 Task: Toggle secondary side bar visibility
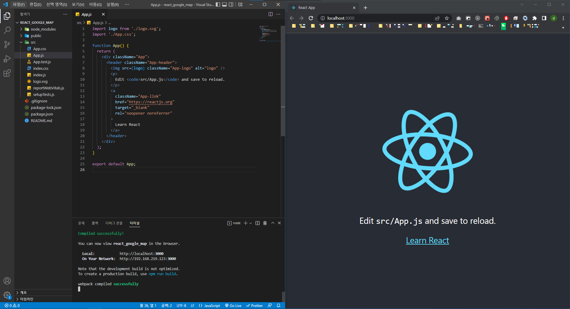231,4
